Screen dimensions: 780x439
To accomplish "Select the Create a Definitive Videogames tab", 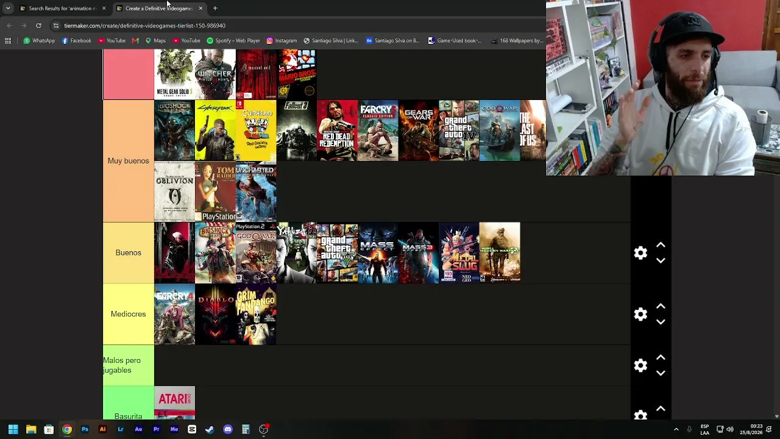I will 158,9.
